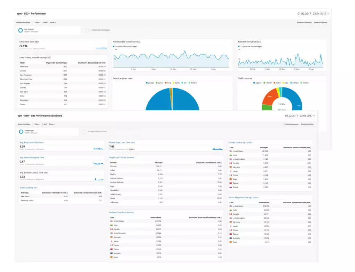
Task: Click Canada flag in Server Response Time by Country
Action: 231,214
